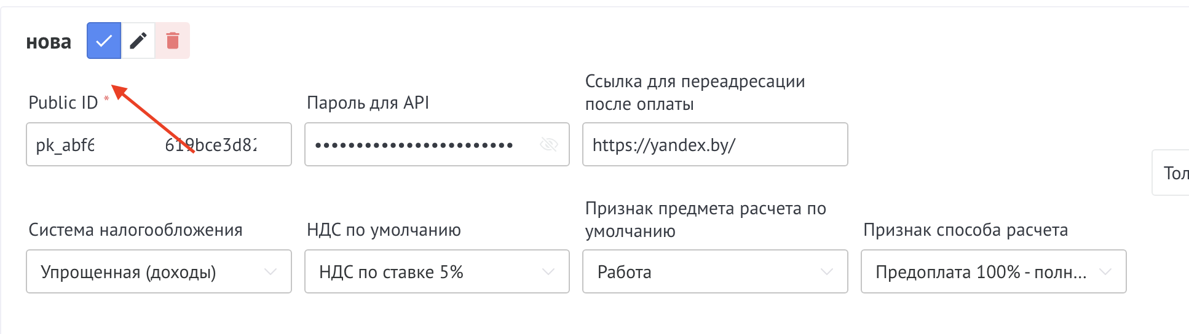
Task: Open the Система налогообложения dropdown value
Action: (128, 272)
